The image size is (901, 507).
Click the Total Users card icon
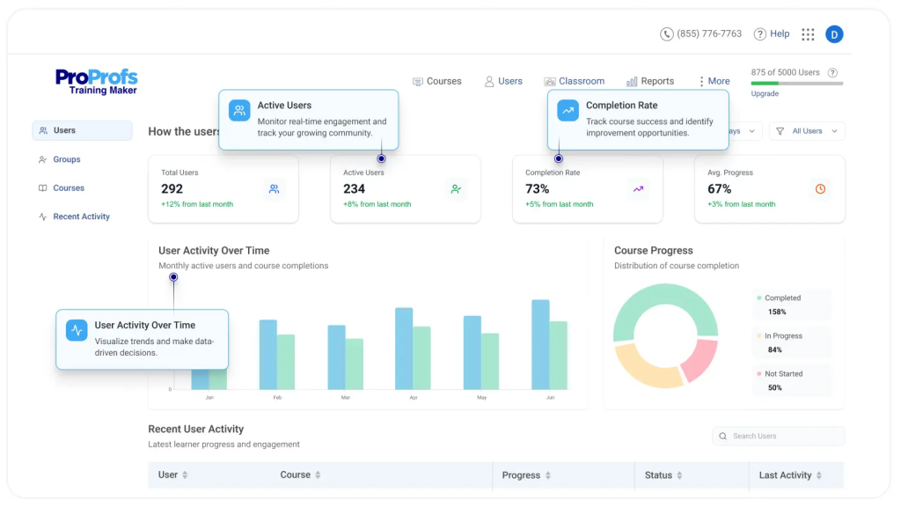coord(274,188)
